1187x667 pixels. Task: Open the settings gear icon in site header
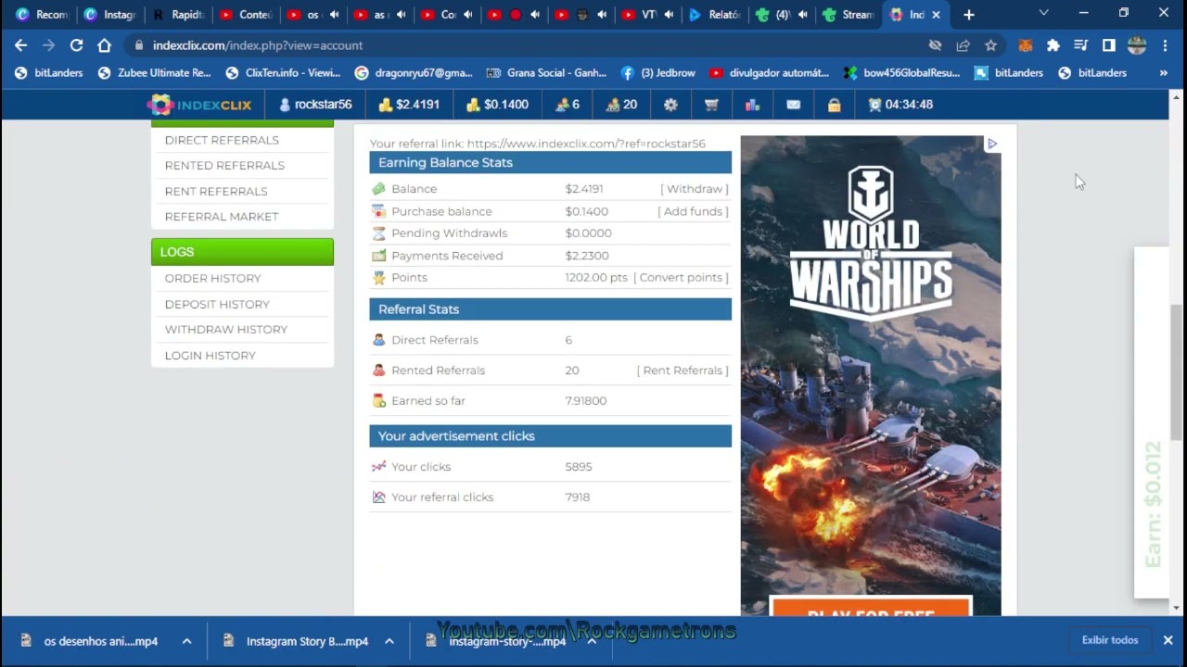coord(670,105)
